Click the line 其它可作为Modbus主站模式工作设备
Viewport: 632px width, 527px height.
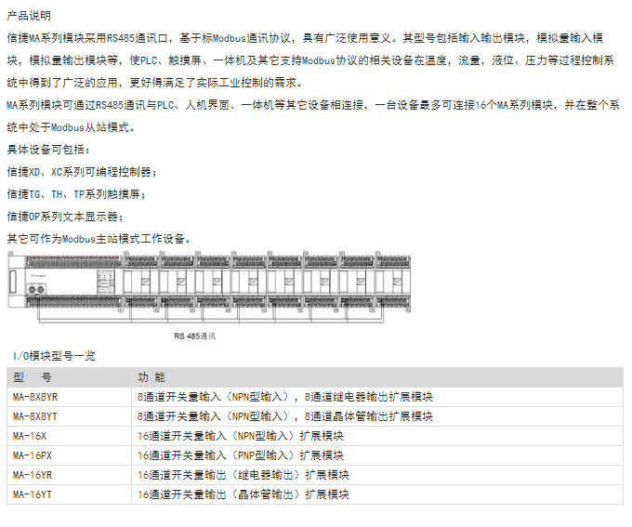(99, 239)
